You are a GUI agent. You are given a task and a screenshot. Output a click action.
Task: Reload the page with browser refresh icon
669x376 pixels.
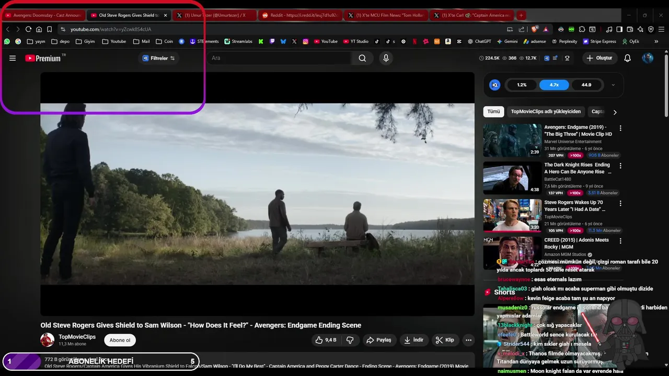pyautogui.click(x=28, y=29)
